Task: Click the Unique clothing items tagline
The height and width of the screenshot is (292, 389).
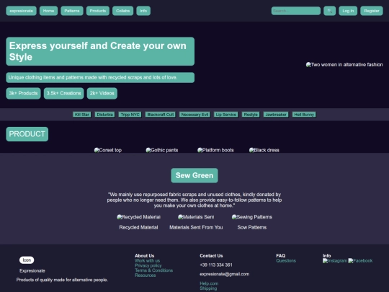Action: (x=100, y=77)
